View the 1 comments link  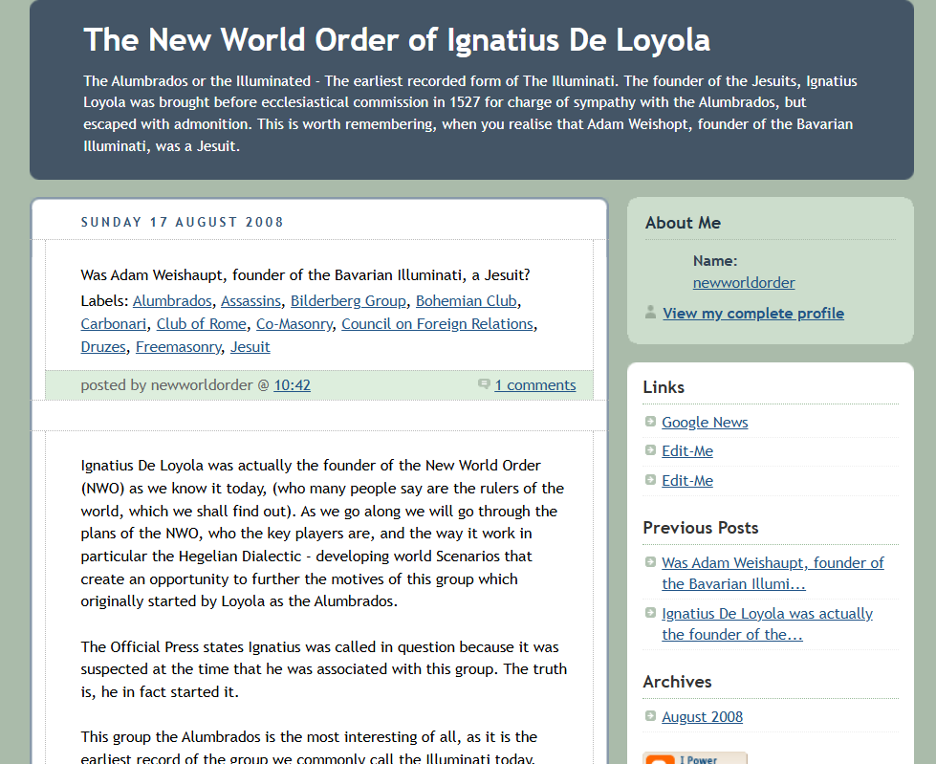[535, 385]
